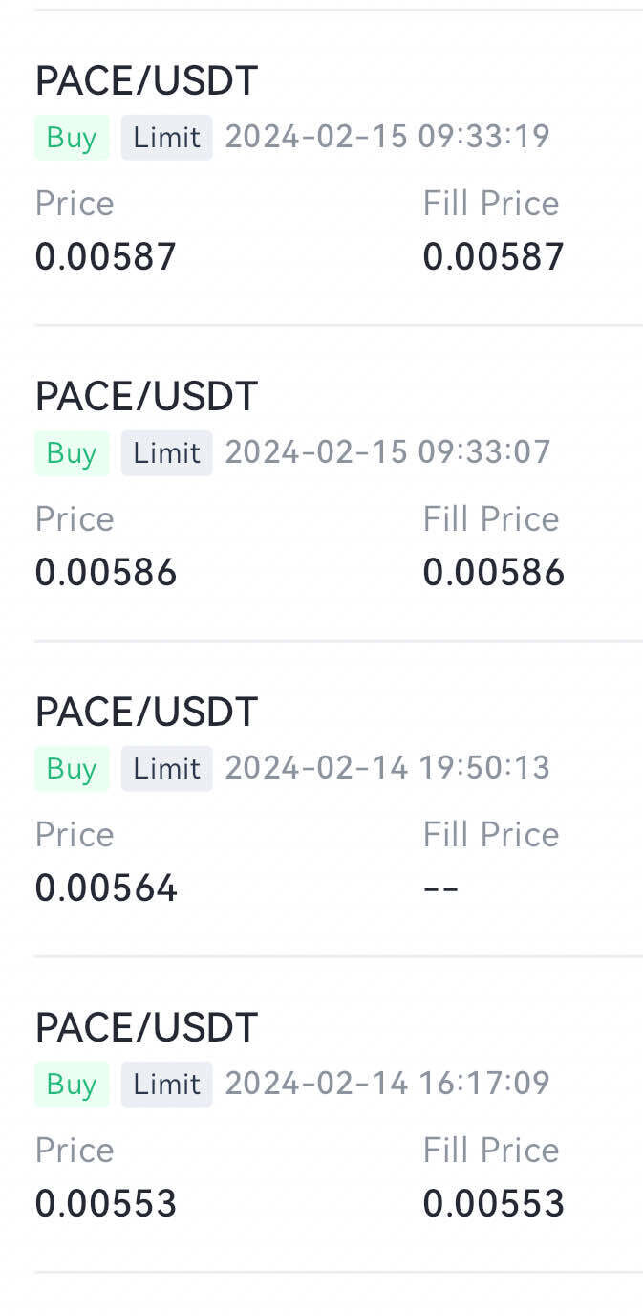
Task: Click the Buy tag on the 0.00564 order
Action: (72, 769)
